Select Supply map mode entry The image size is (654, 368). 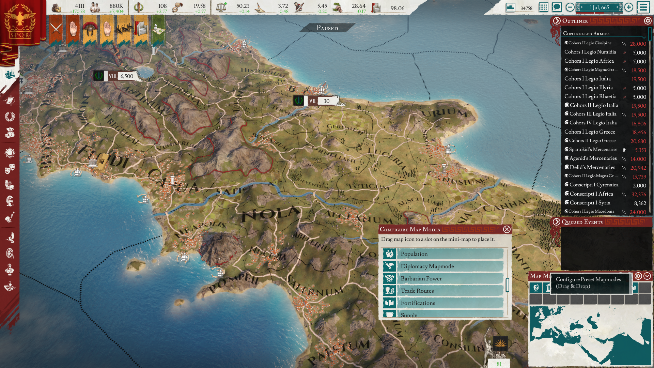click(x=443, y=314)
